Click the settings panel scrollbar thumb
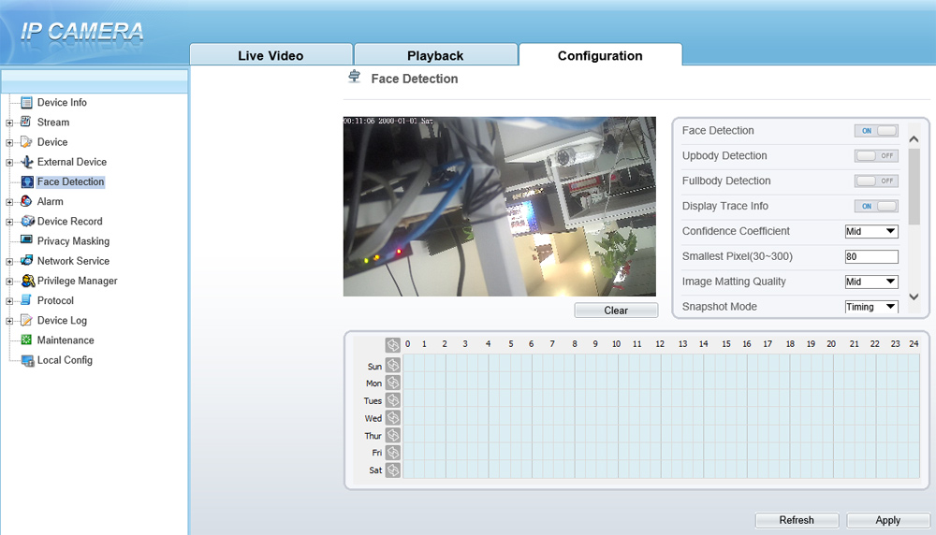Image resolution: width=936 pixels, height=535 pixels. 914,187
